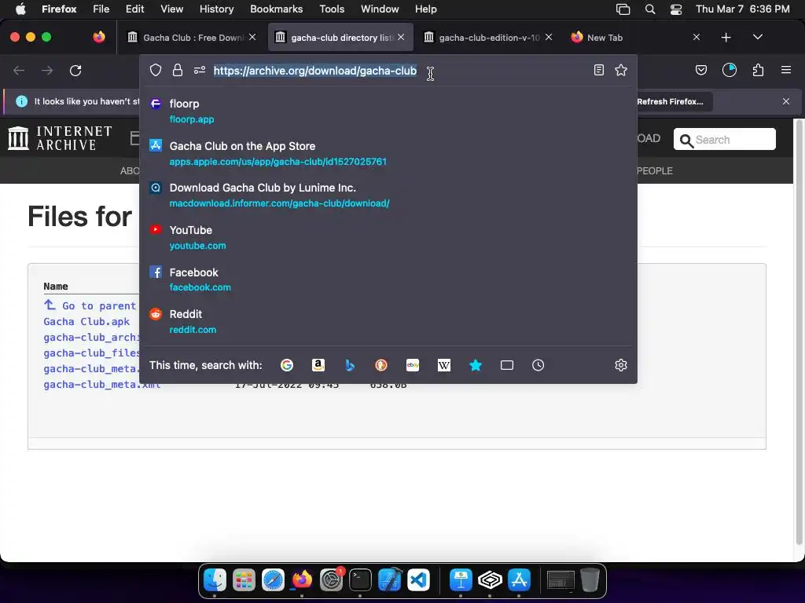
Task: Go back to previous page
Action: (x=19, y=70)
